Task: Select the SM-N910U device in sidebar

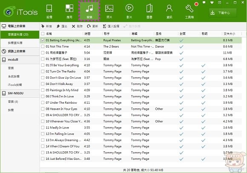Action: pos(20,93)
